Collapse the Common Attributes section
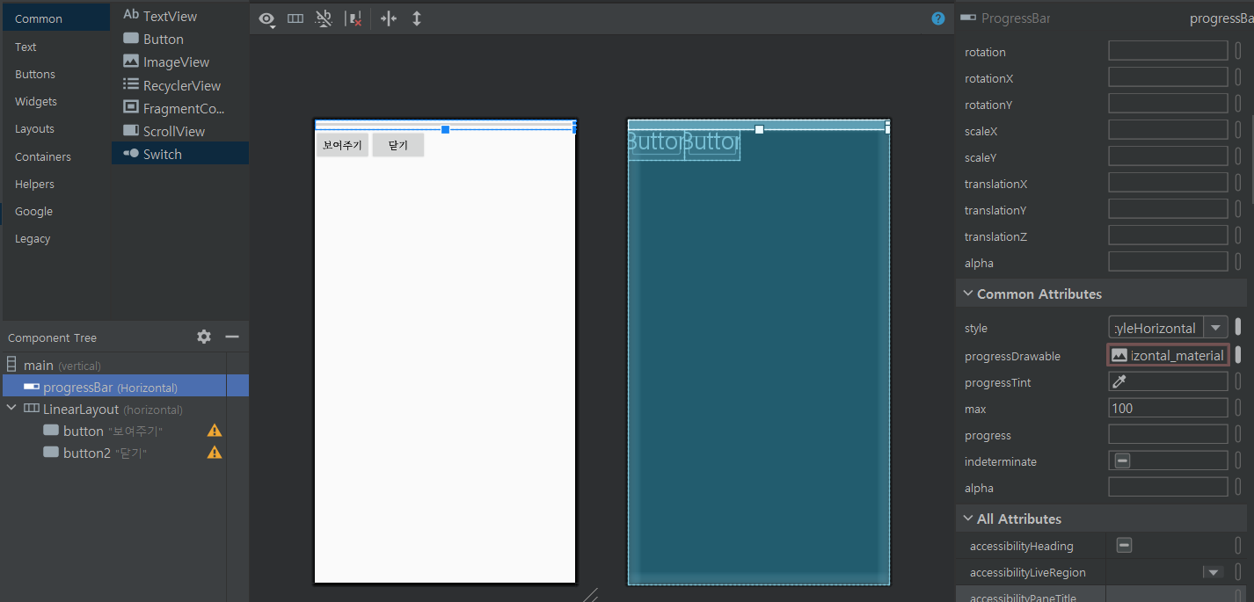The height and width of the screenshot is (602, 1254). [x=967, y=294]
